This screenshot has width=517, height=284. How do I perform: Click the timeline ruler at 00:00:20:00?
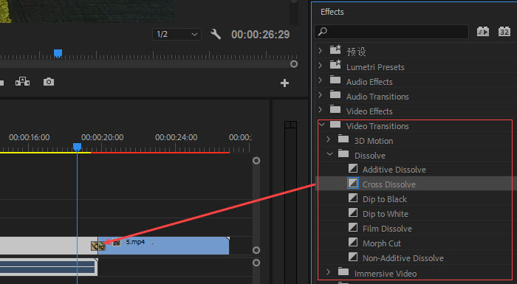tap(103, 137)
